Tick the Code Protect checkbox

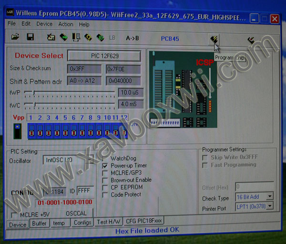click(105, 195)
